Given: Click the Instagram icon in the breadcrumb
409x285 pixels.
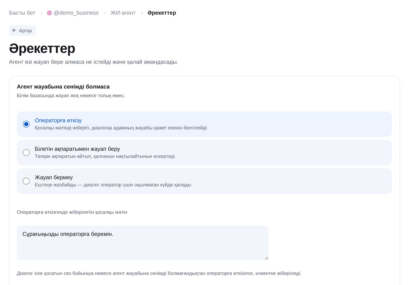Looking at the screenshot, I should tap(49, 13).
